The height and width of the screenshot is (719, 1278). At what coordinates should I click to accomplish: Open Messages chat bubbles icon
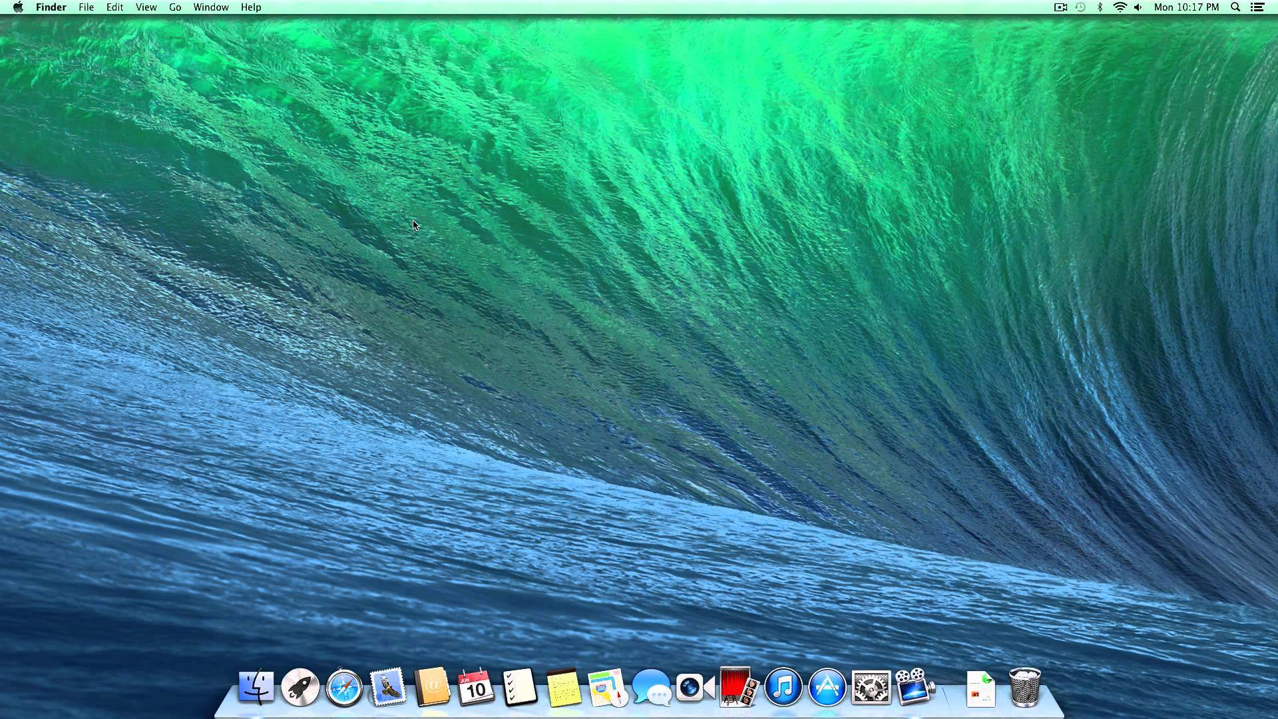coord(651,687)
